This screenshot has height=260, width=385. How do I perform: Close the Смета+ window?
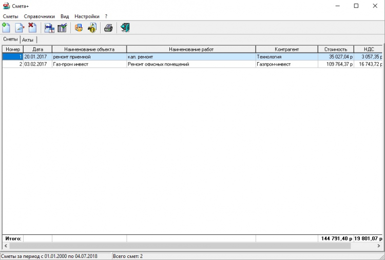[375, 6]
